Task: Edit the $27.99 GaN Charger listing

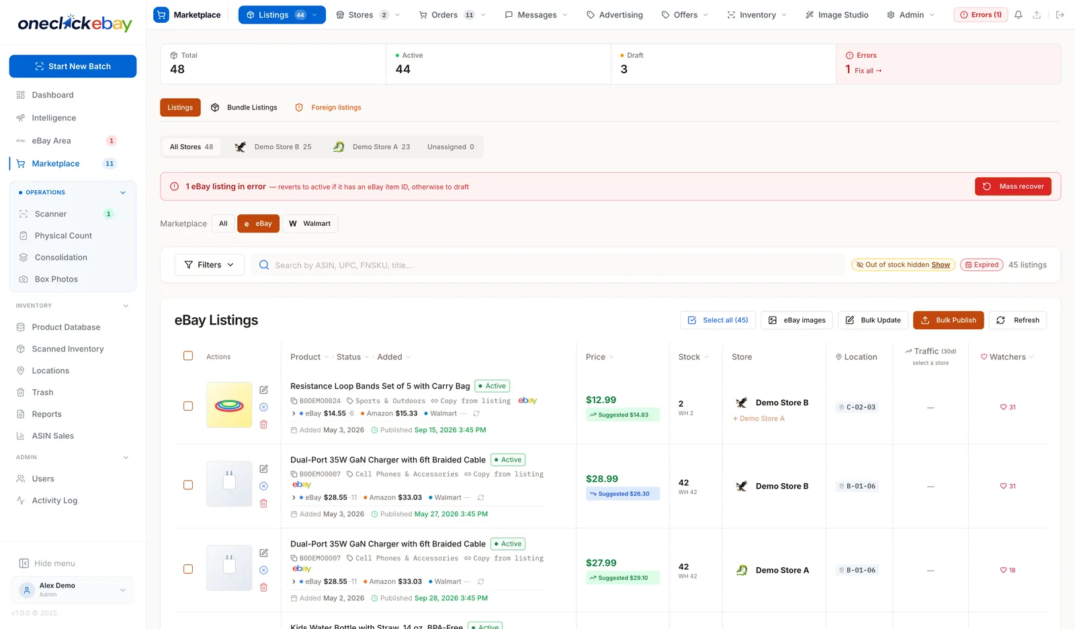Action: [263, 552]
